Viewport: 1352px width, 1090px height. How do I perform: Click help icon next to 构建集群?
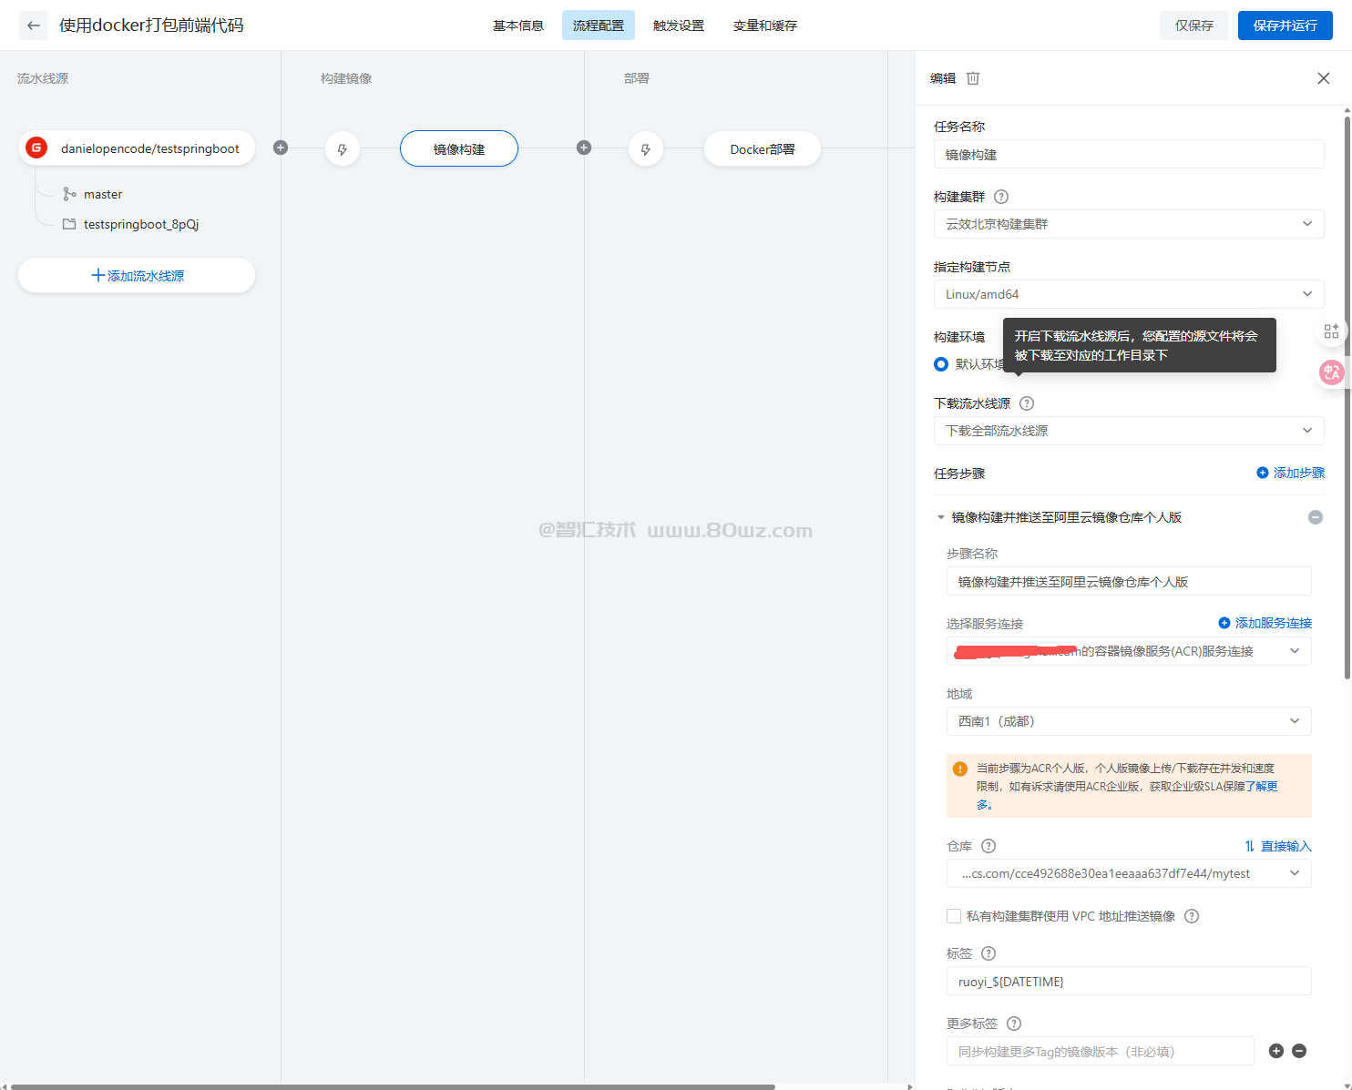(x=1001, y=197)
